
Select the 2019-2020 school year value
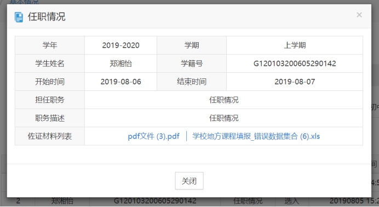coord(120,45)
